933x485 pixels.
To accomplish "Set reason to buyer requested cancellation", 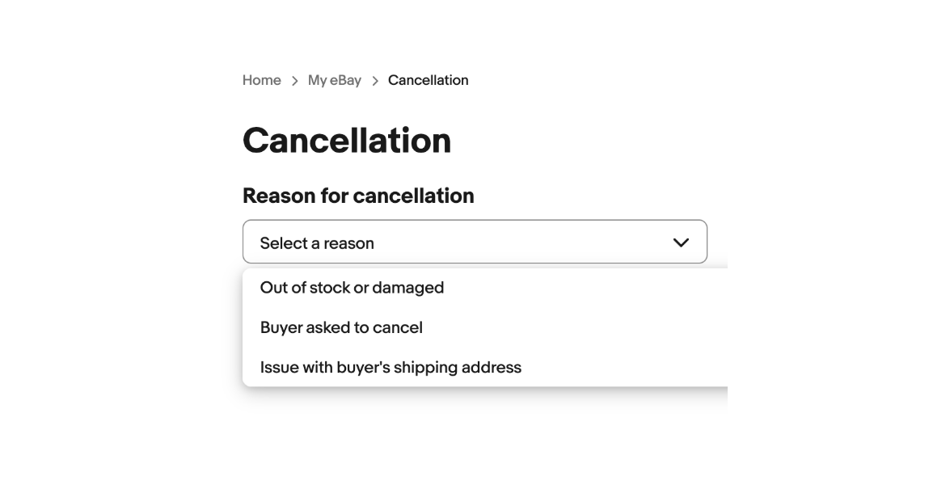I will pyautogui.click(x=341, y=327).
